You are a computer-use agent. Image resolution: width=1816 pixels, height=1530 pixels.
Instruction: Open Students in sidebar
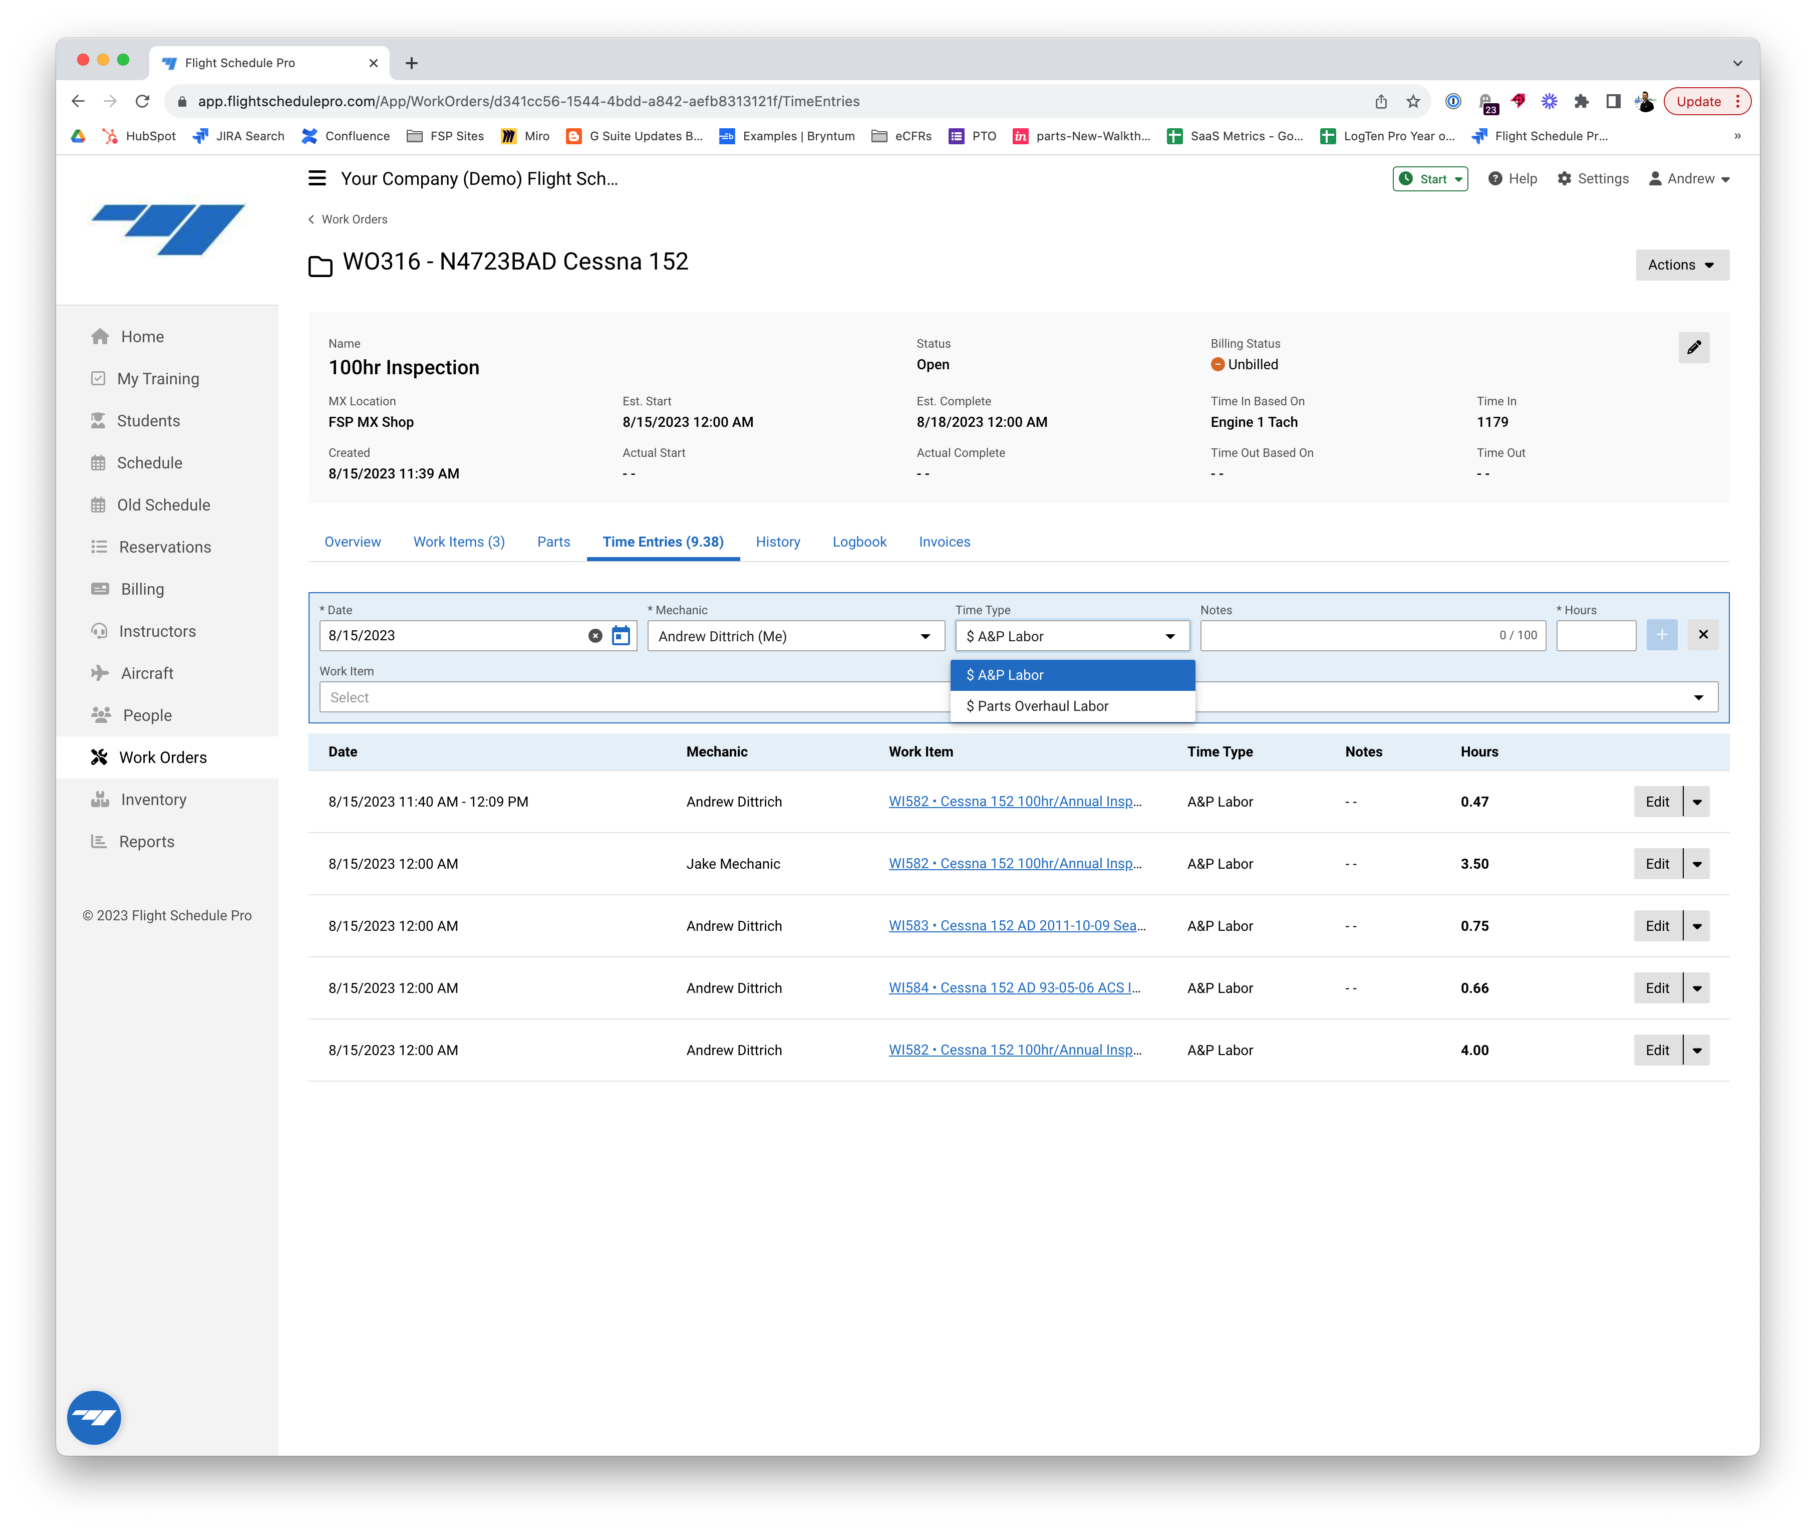pyautogui.click(x=136, y=421)
